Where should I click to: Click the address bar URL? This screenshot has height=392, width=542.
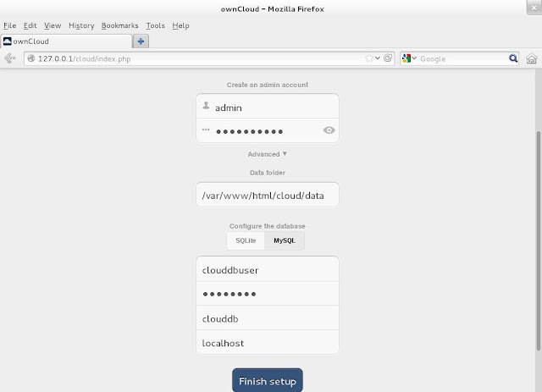85,58
